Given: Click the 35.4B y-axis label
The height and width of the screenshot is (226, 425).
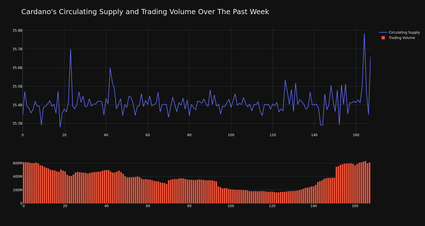Looking at the screenshot, I should click(x=17, y=105).
